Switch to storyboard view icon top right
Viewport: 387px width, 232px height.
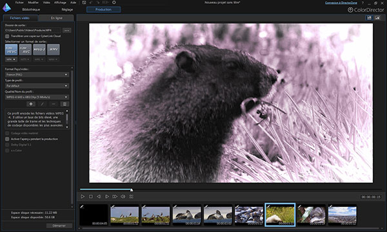369,18
